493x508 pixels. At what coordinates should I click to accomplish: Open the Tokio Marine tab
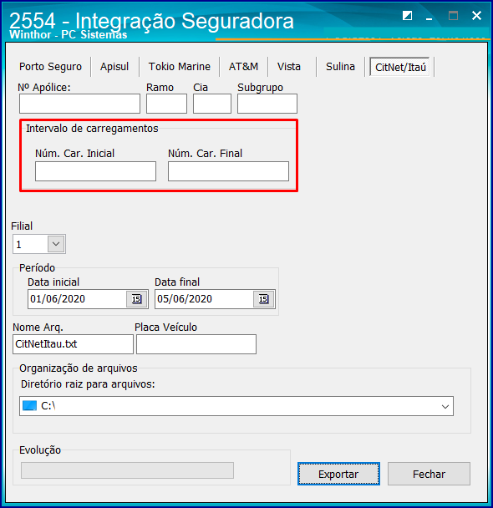(180, 67)
